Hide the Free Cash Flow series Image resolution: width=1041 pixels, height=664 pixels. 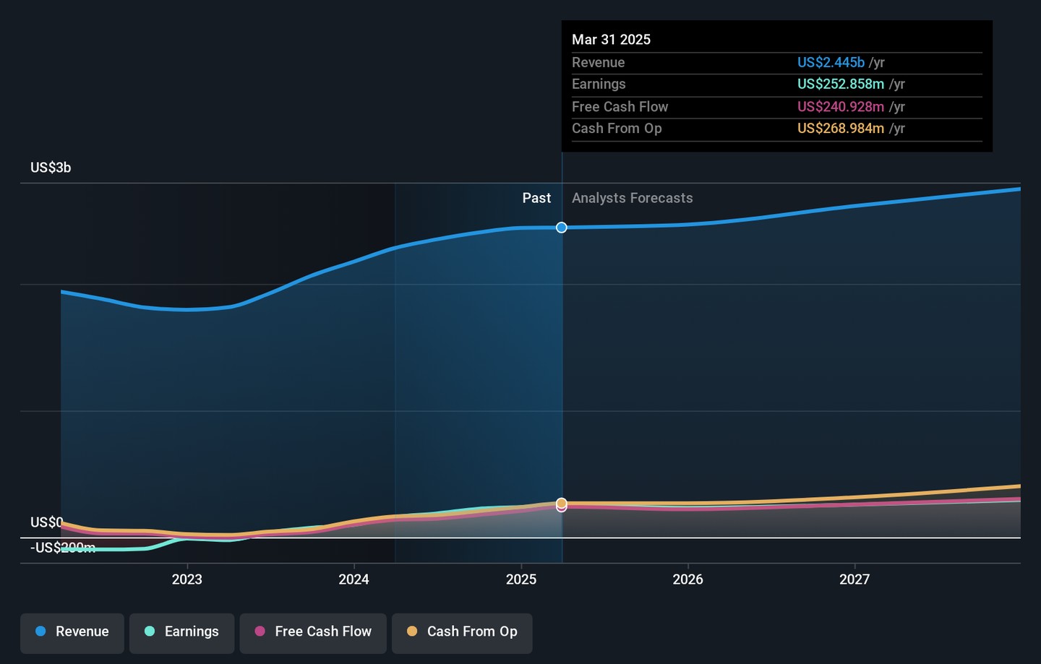point(313,632)
